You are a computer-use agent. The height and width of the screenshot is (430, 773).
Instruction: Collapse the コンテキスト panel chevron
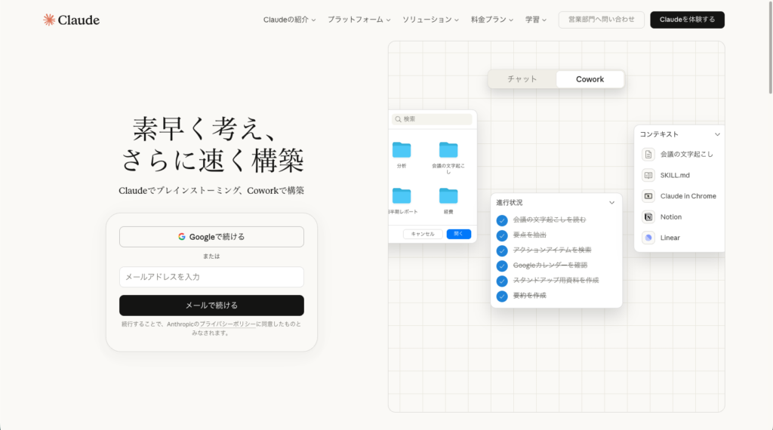717,134
